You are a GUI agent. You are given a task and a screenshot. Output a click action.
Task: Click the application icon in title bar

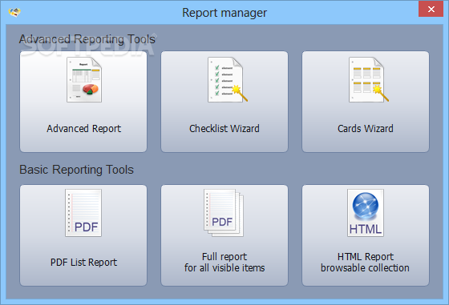(x=14, y=12)
